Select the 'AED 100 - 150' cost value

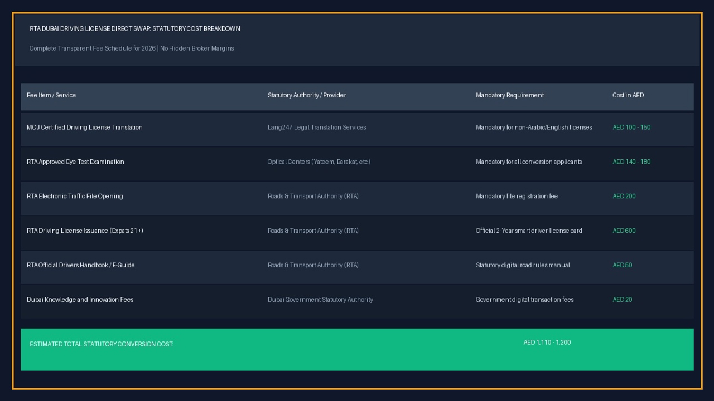631,128
